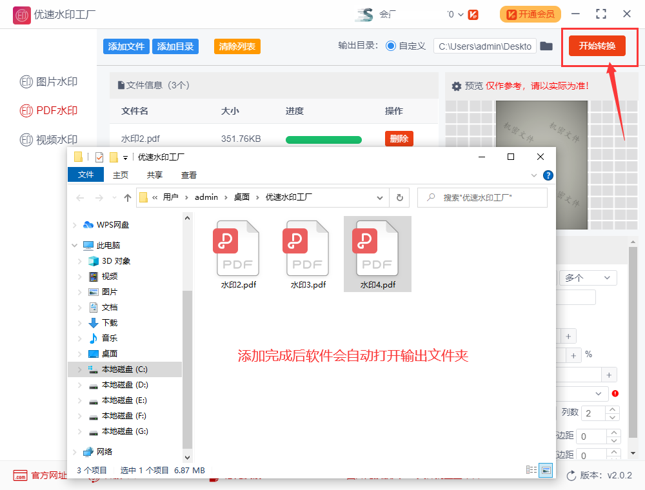
Task: Click Explorer forward navigation arrow
Action: point(99,198)
